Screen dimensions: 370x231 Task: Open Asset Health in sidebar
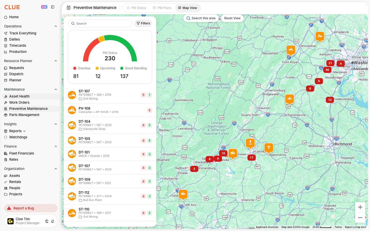pyautogui.click(x=31, y=96)
